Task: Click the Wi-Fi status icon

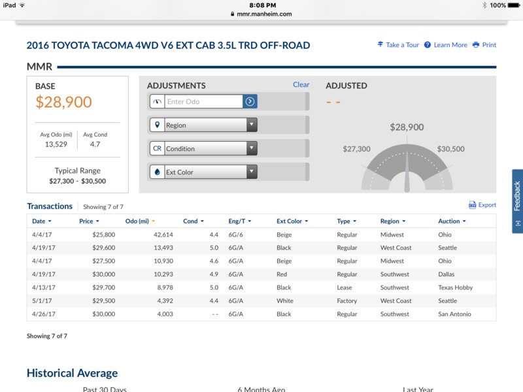Action: pos(22,5)
